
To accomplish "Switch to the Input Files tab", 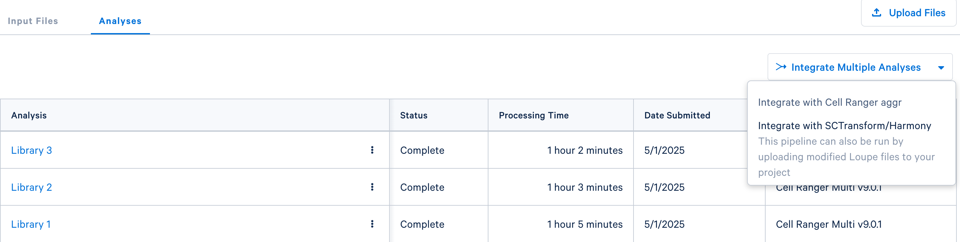I will pos(33,21).
